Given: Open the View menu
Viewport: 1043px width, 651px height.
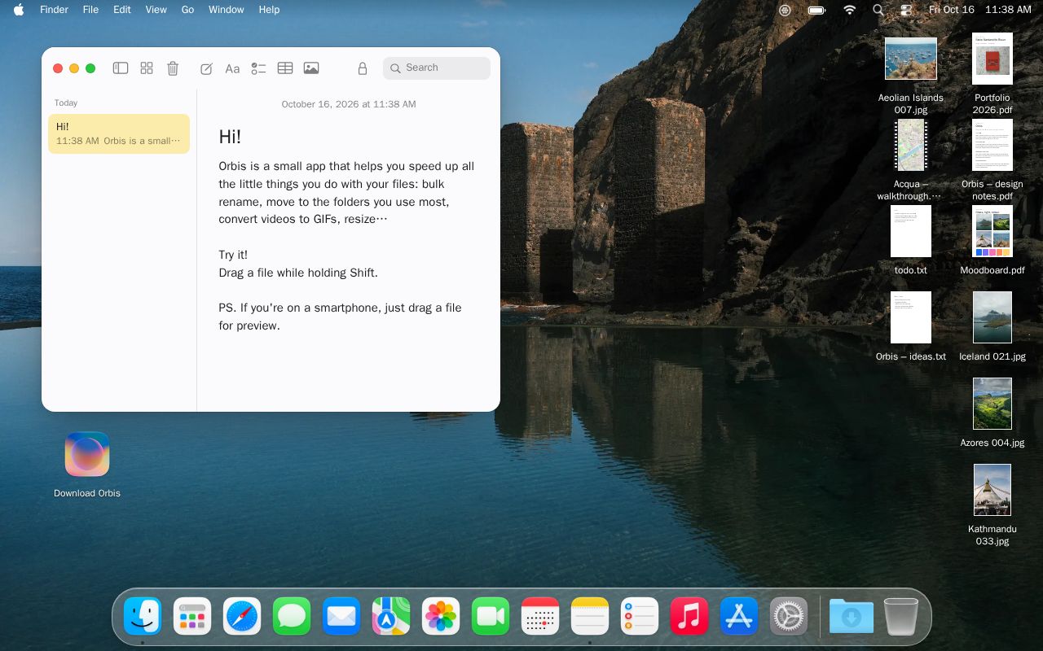Looking at the screenshot, I should pos(156,10).
